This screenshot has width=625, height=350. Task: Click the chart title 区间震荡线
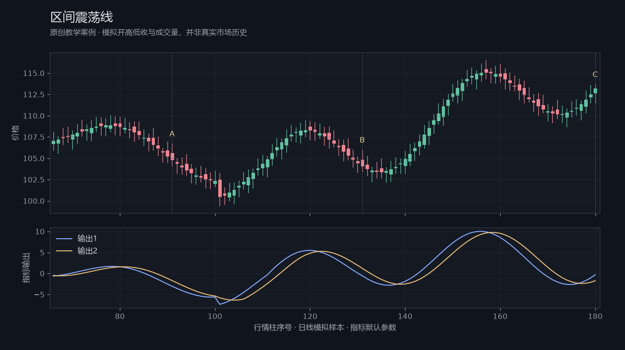point(81,17)
